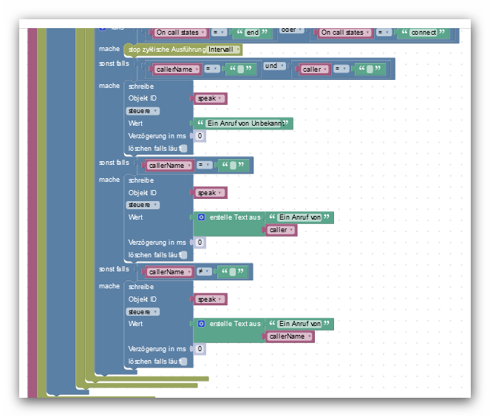Screen dimensions: 490x417
Task: Edit empty text field compared with callerName before 'und'
Action: pos(241,69)
